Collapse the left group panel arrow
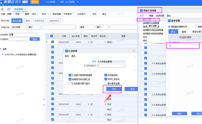This screenshot has width=202, height=124. click(x=44, y=100)
